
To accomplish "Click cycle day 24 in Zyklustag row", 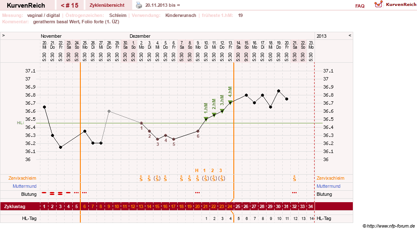I will pyautogui.click(x=230, y=206).
